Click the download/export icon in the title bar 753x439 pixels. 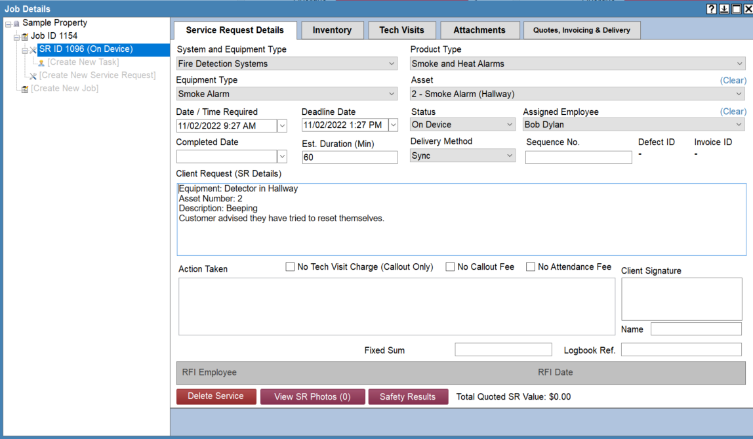pyautogui.click(x=725, y=9)
